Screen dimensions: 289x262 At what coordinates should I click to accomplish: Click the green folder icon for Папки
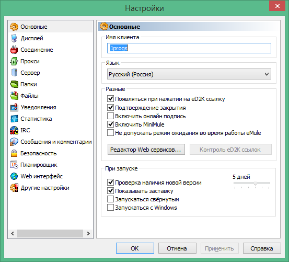point(14,84)
